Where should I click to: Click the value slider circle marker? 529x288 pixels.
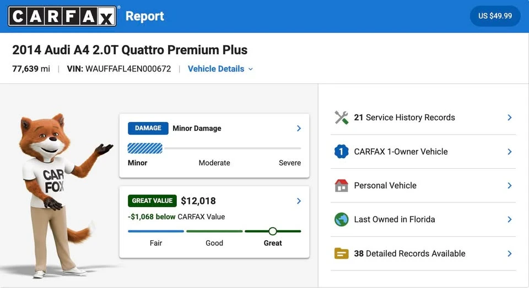tap(273, 231)
